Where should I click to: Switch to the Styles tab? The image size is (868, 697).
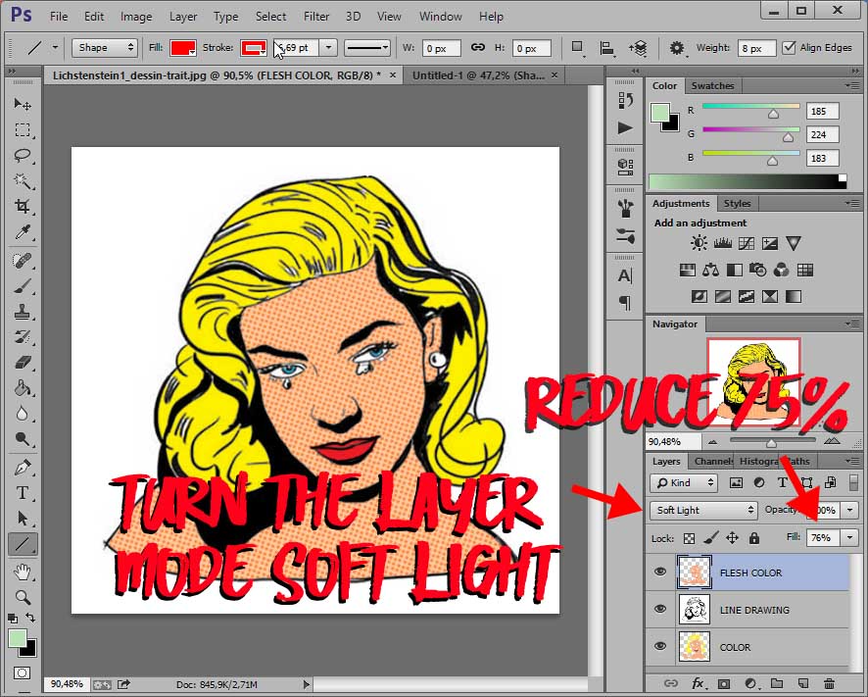[x=737, y=203]
